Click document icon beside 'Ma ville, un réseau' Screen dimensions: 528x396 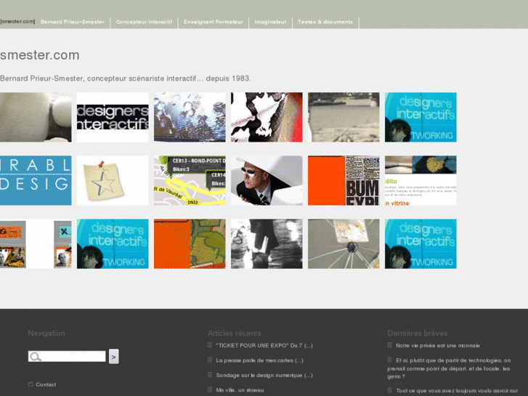pyautogui.click(x=210, y=389)
